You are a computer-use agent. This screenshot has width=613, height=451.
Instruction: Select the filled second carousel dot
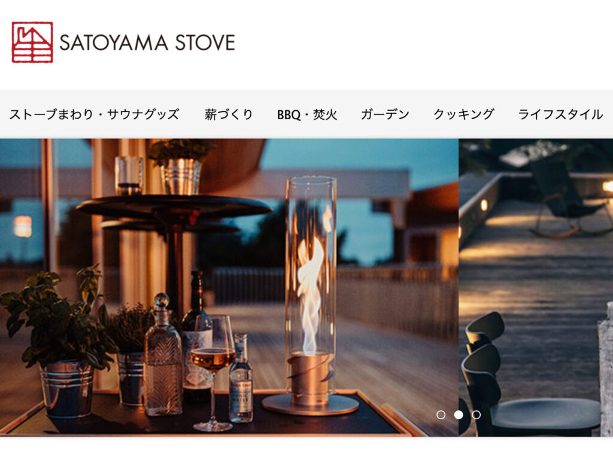click(x=458, y=414)
